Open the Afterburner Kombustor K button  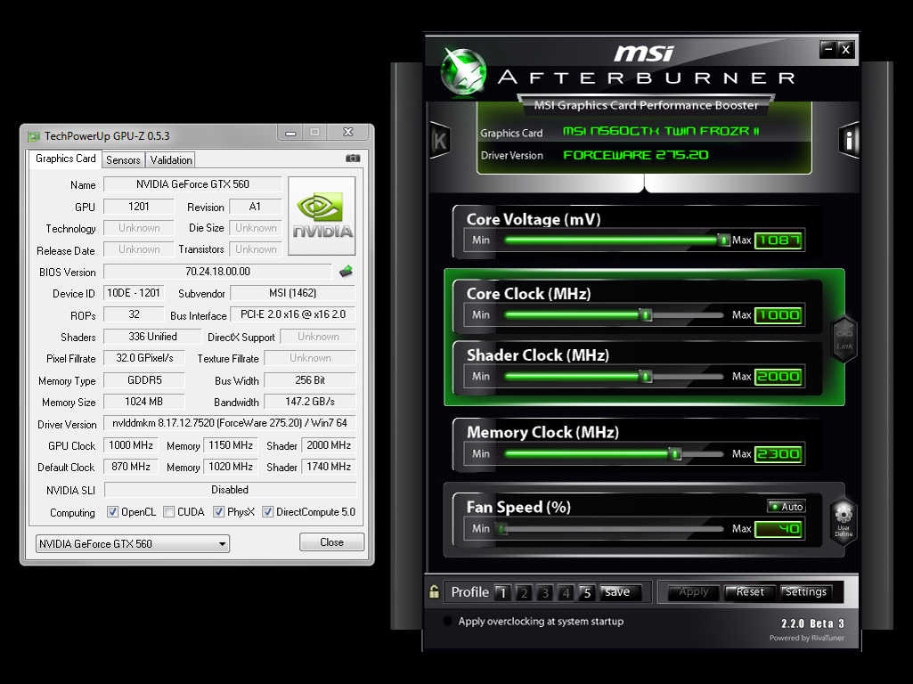[440, 141]
